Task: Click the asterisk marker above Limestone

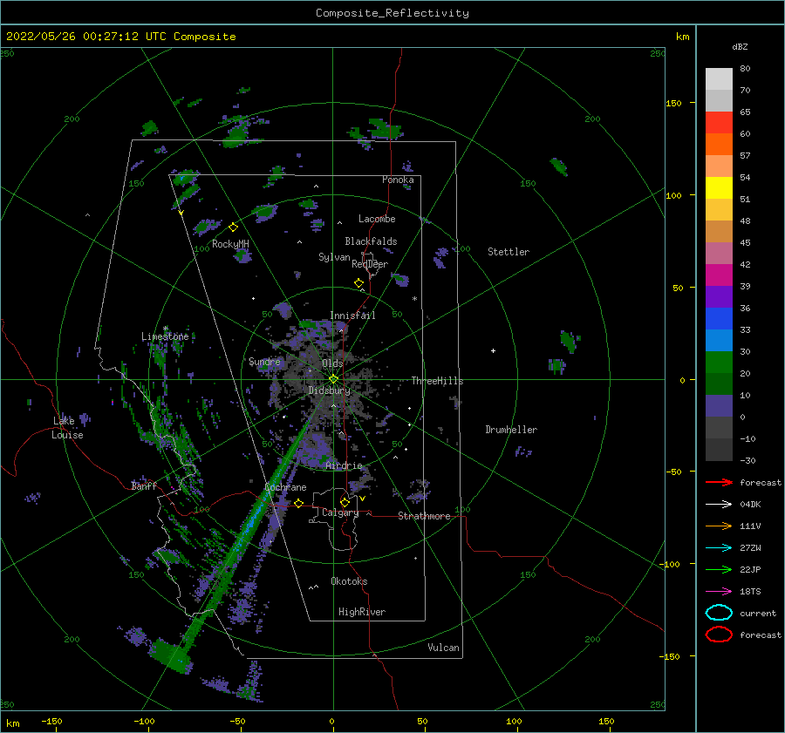Action: pos(165,329)
